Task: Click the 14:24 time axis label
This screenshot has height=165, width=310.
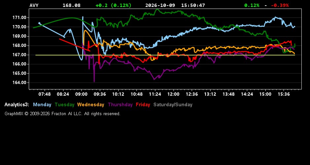Action: pos(247,94)
